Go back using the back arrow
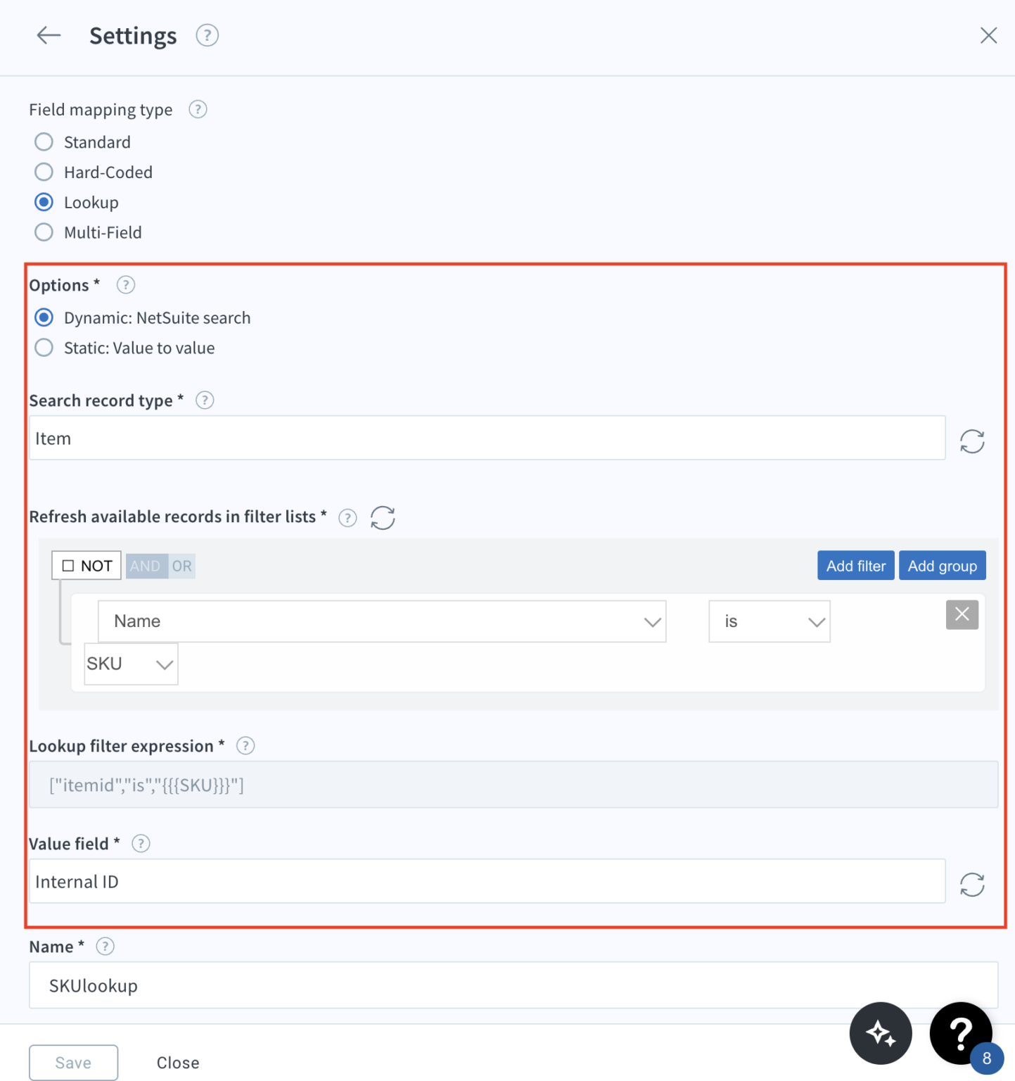The width and height of the screenshot is (1015, 1081). 48,35
